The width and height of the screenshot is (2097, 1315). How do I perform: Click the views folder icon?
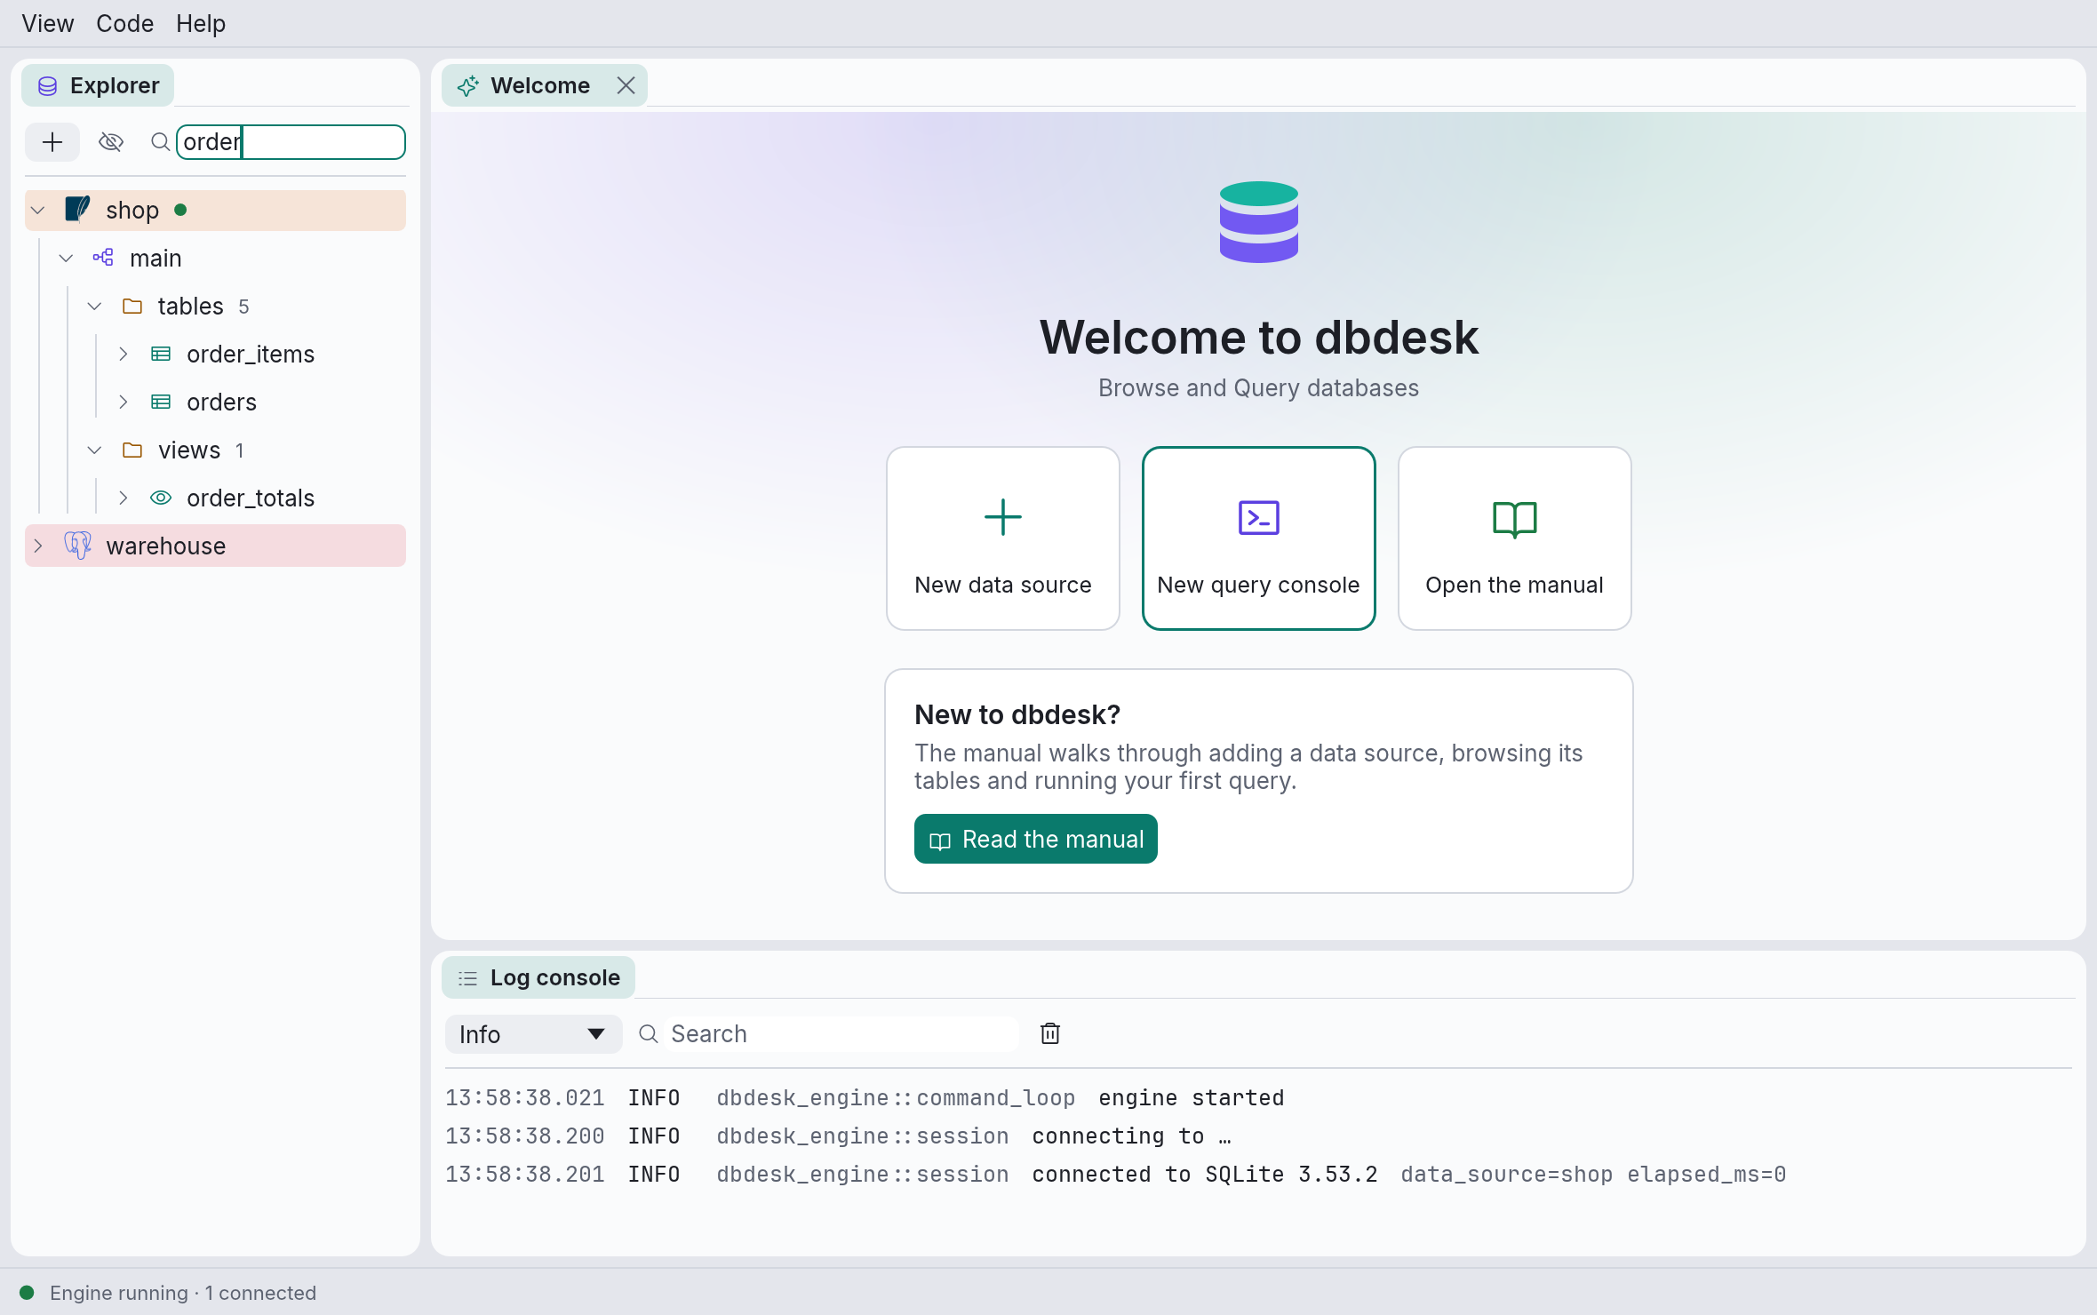[132, 450]
